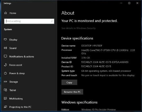Open Tablet settings
Image resolution: width=142 pixels, height=112 pixels.
[x=13, y=90]
